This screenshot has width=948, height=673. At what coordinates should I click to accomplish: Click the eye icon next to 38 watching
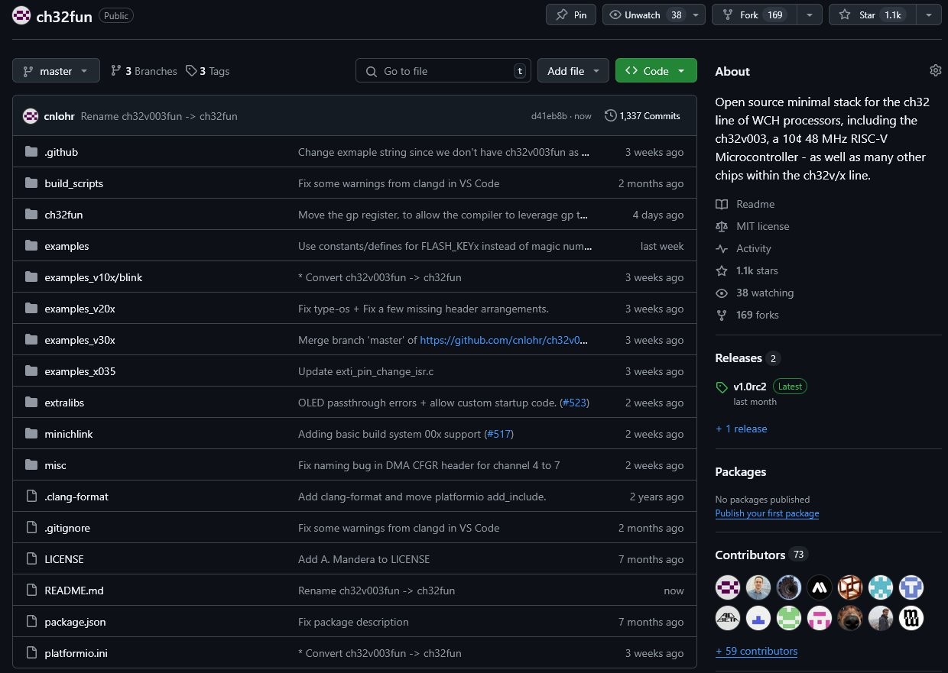pos(722,293)
